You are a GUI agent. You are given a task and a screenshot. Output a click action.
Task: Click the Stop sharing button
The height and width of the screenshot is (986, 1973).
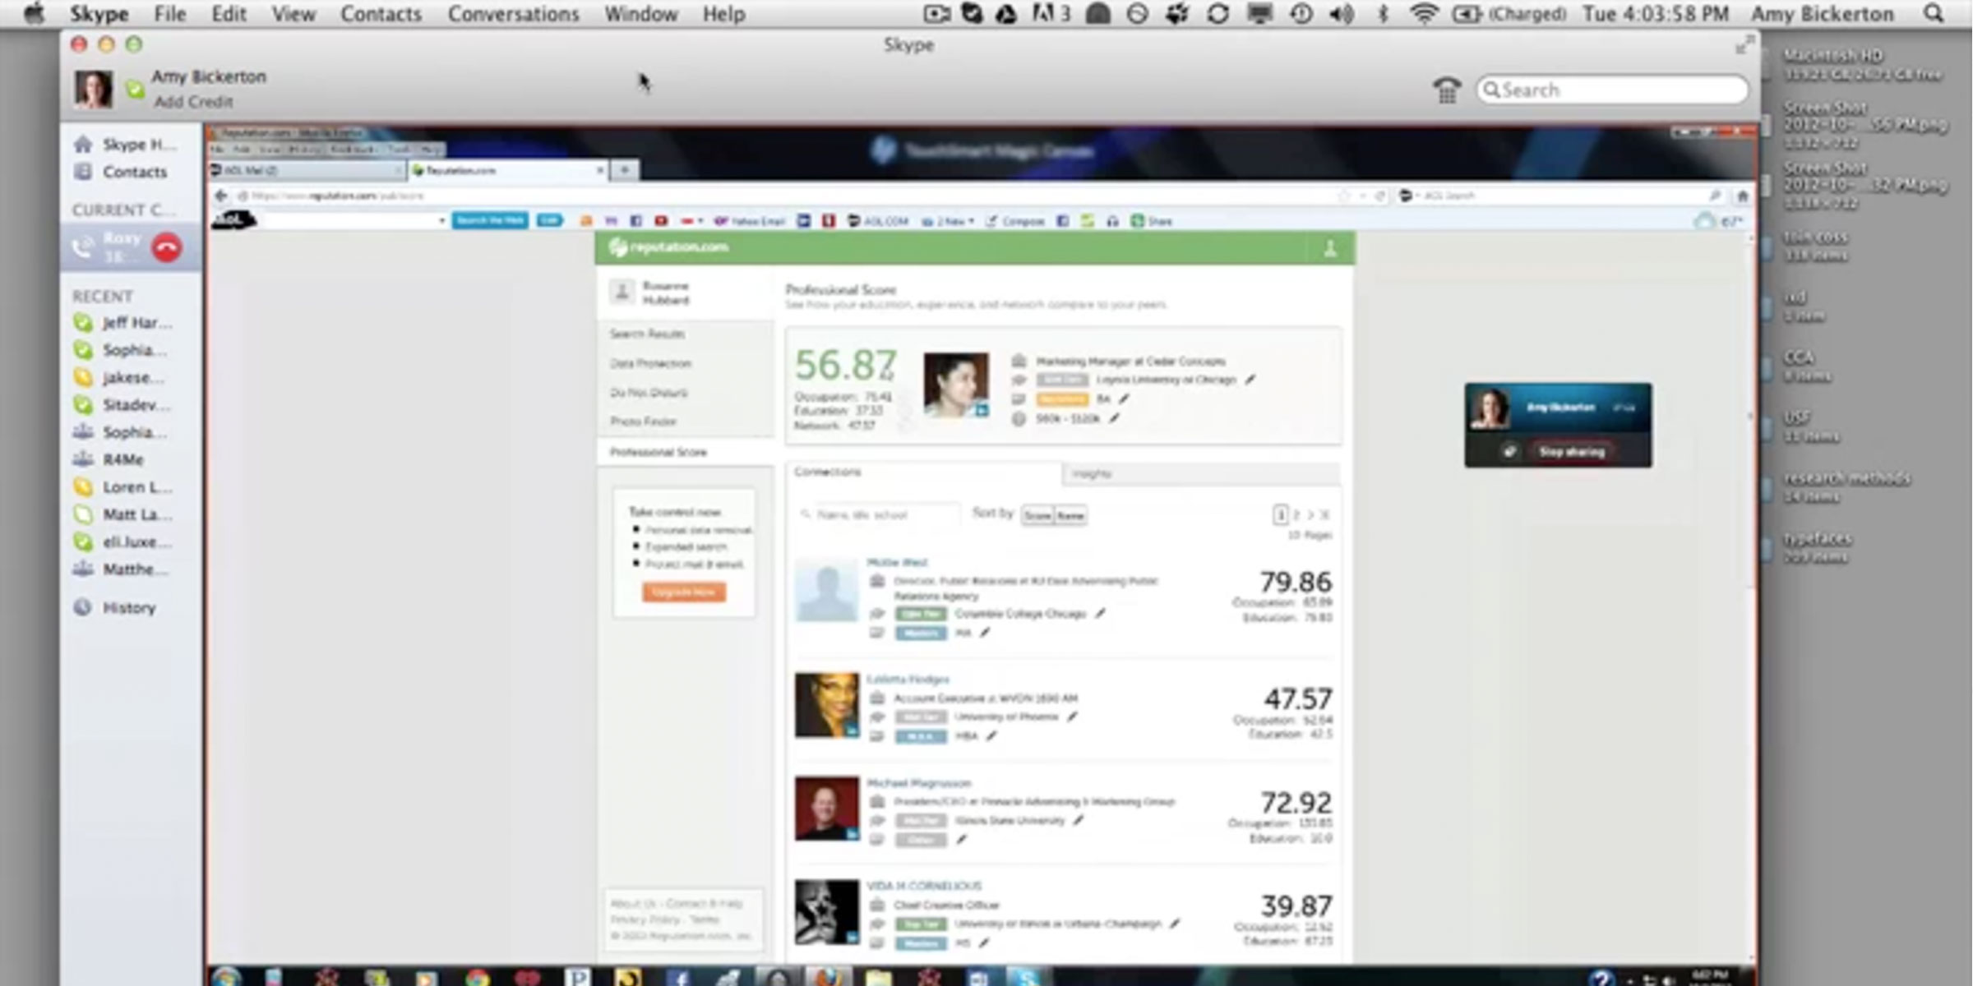pos(1571,451)
